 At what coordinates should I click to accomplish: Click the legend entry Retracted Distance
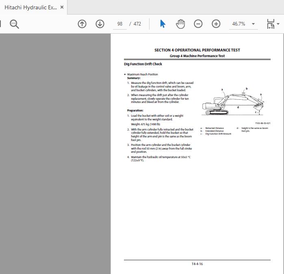[x=215, y=128]
